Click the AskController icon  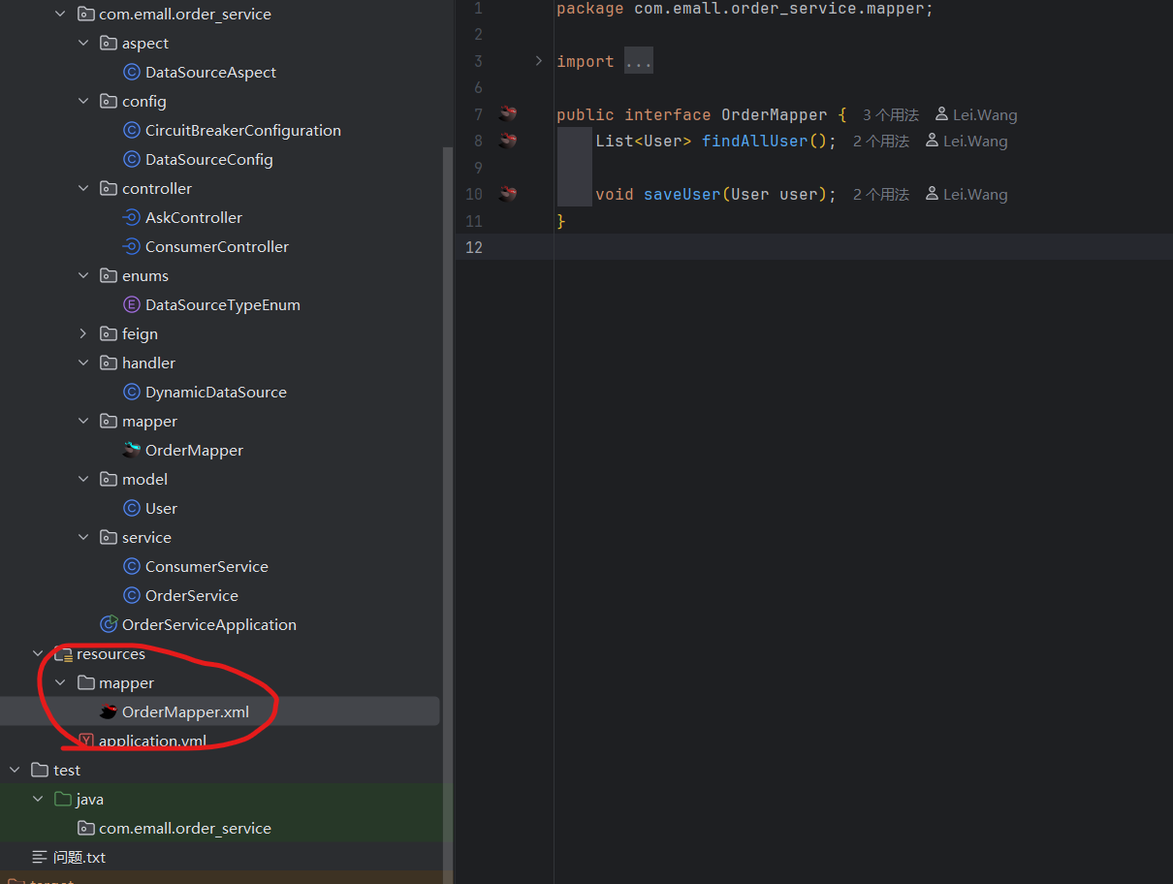(x=131, y=218)
